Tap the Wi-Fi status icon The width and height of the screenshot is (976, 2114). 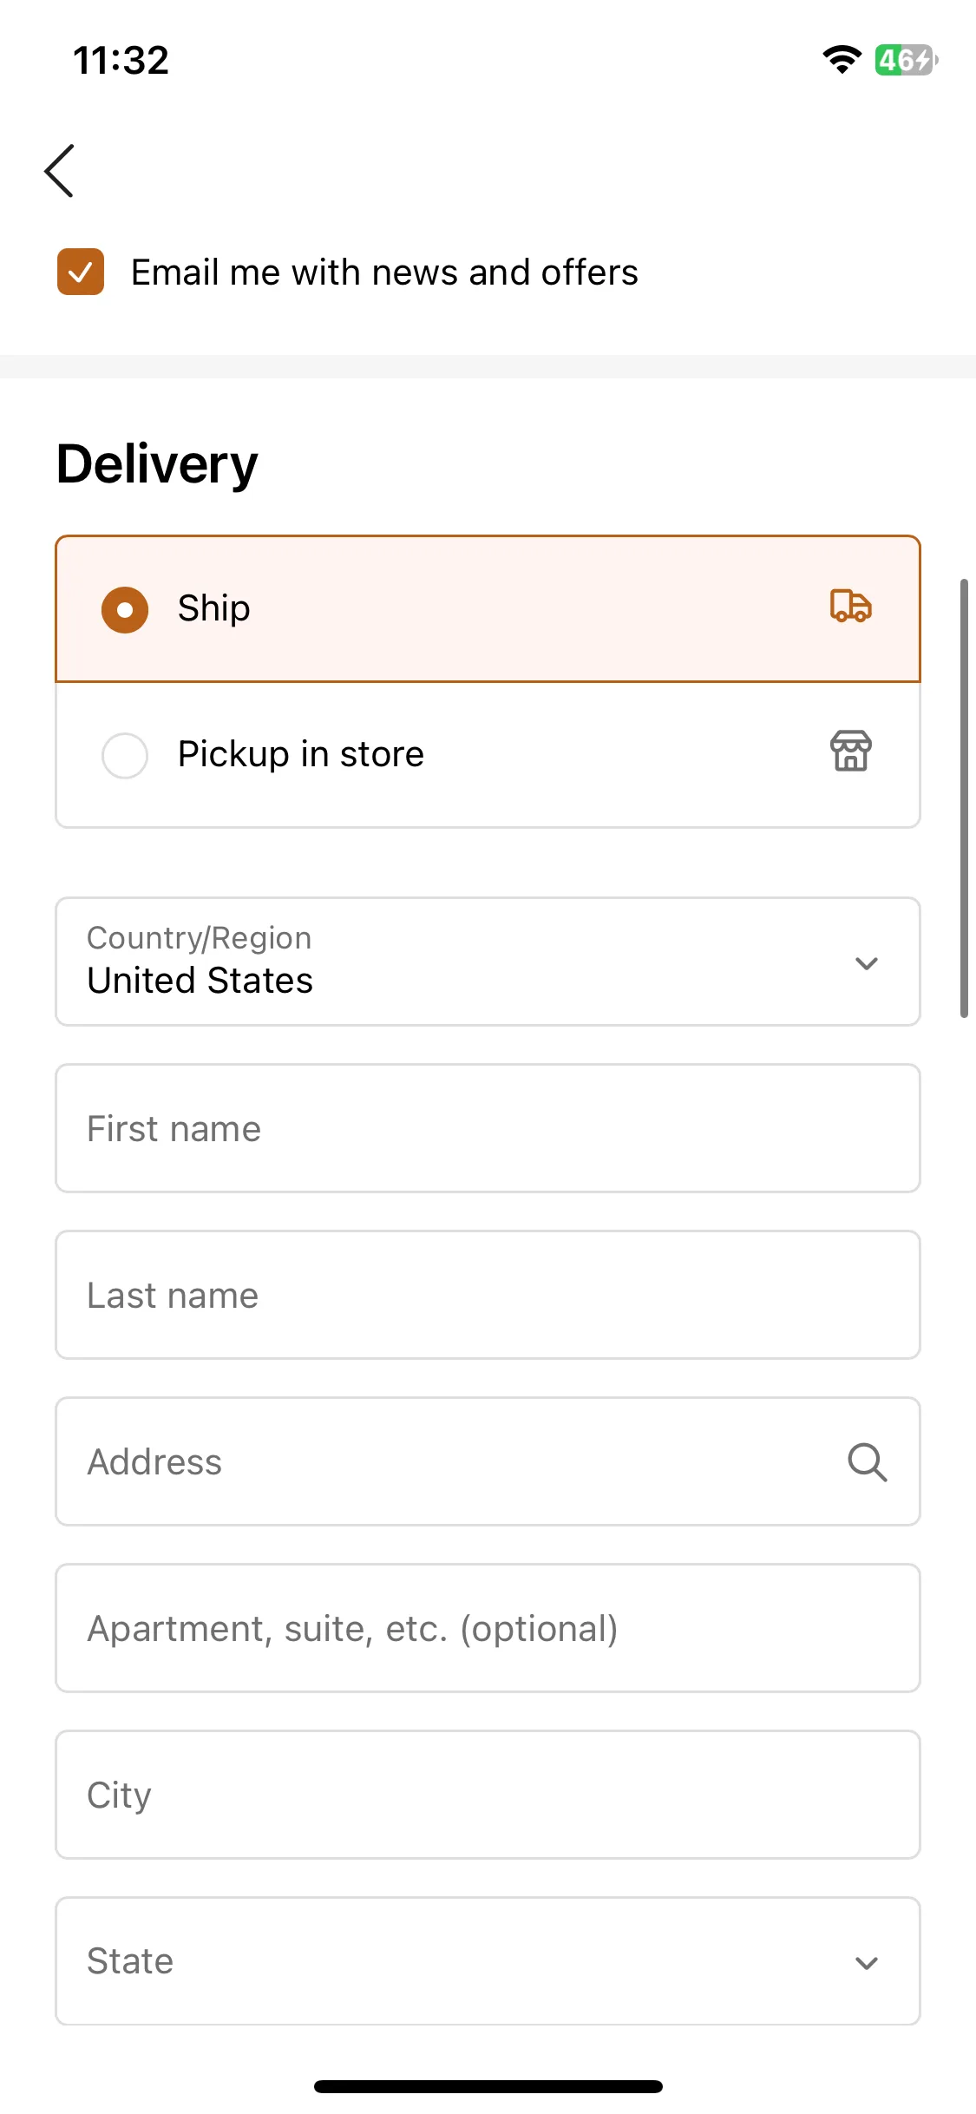point(841,60)
